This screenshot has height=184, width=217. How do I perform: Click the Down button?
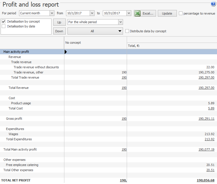[59, 31]
